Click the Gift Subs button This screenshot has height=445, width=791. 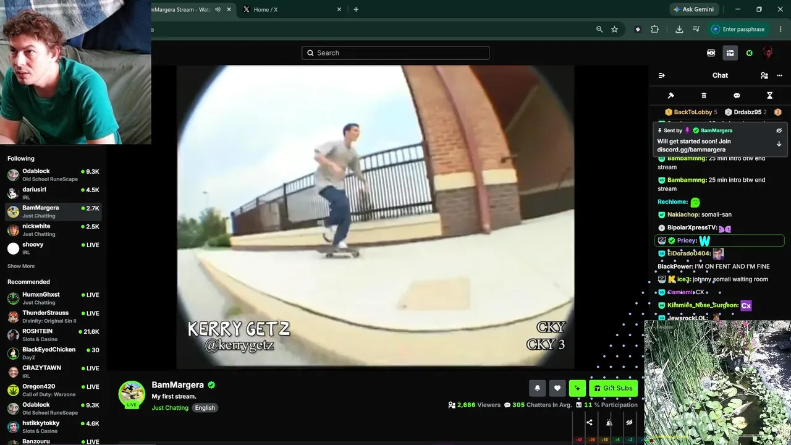coord(613,388)
